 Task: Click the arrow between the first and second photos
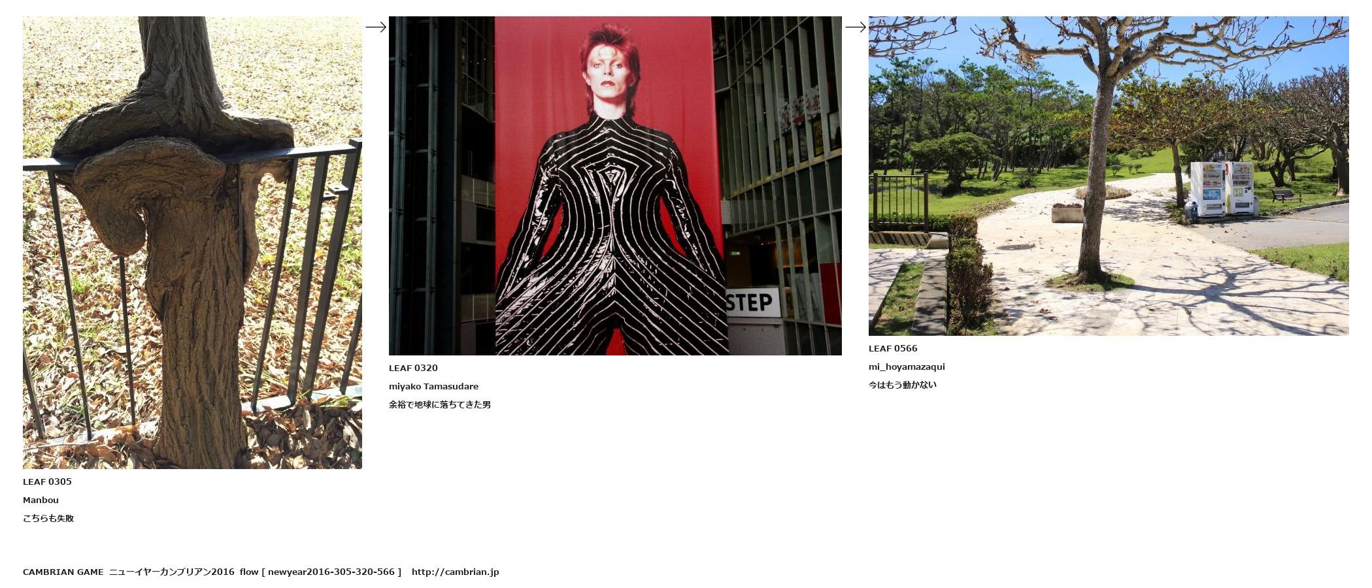coord(376,27)
